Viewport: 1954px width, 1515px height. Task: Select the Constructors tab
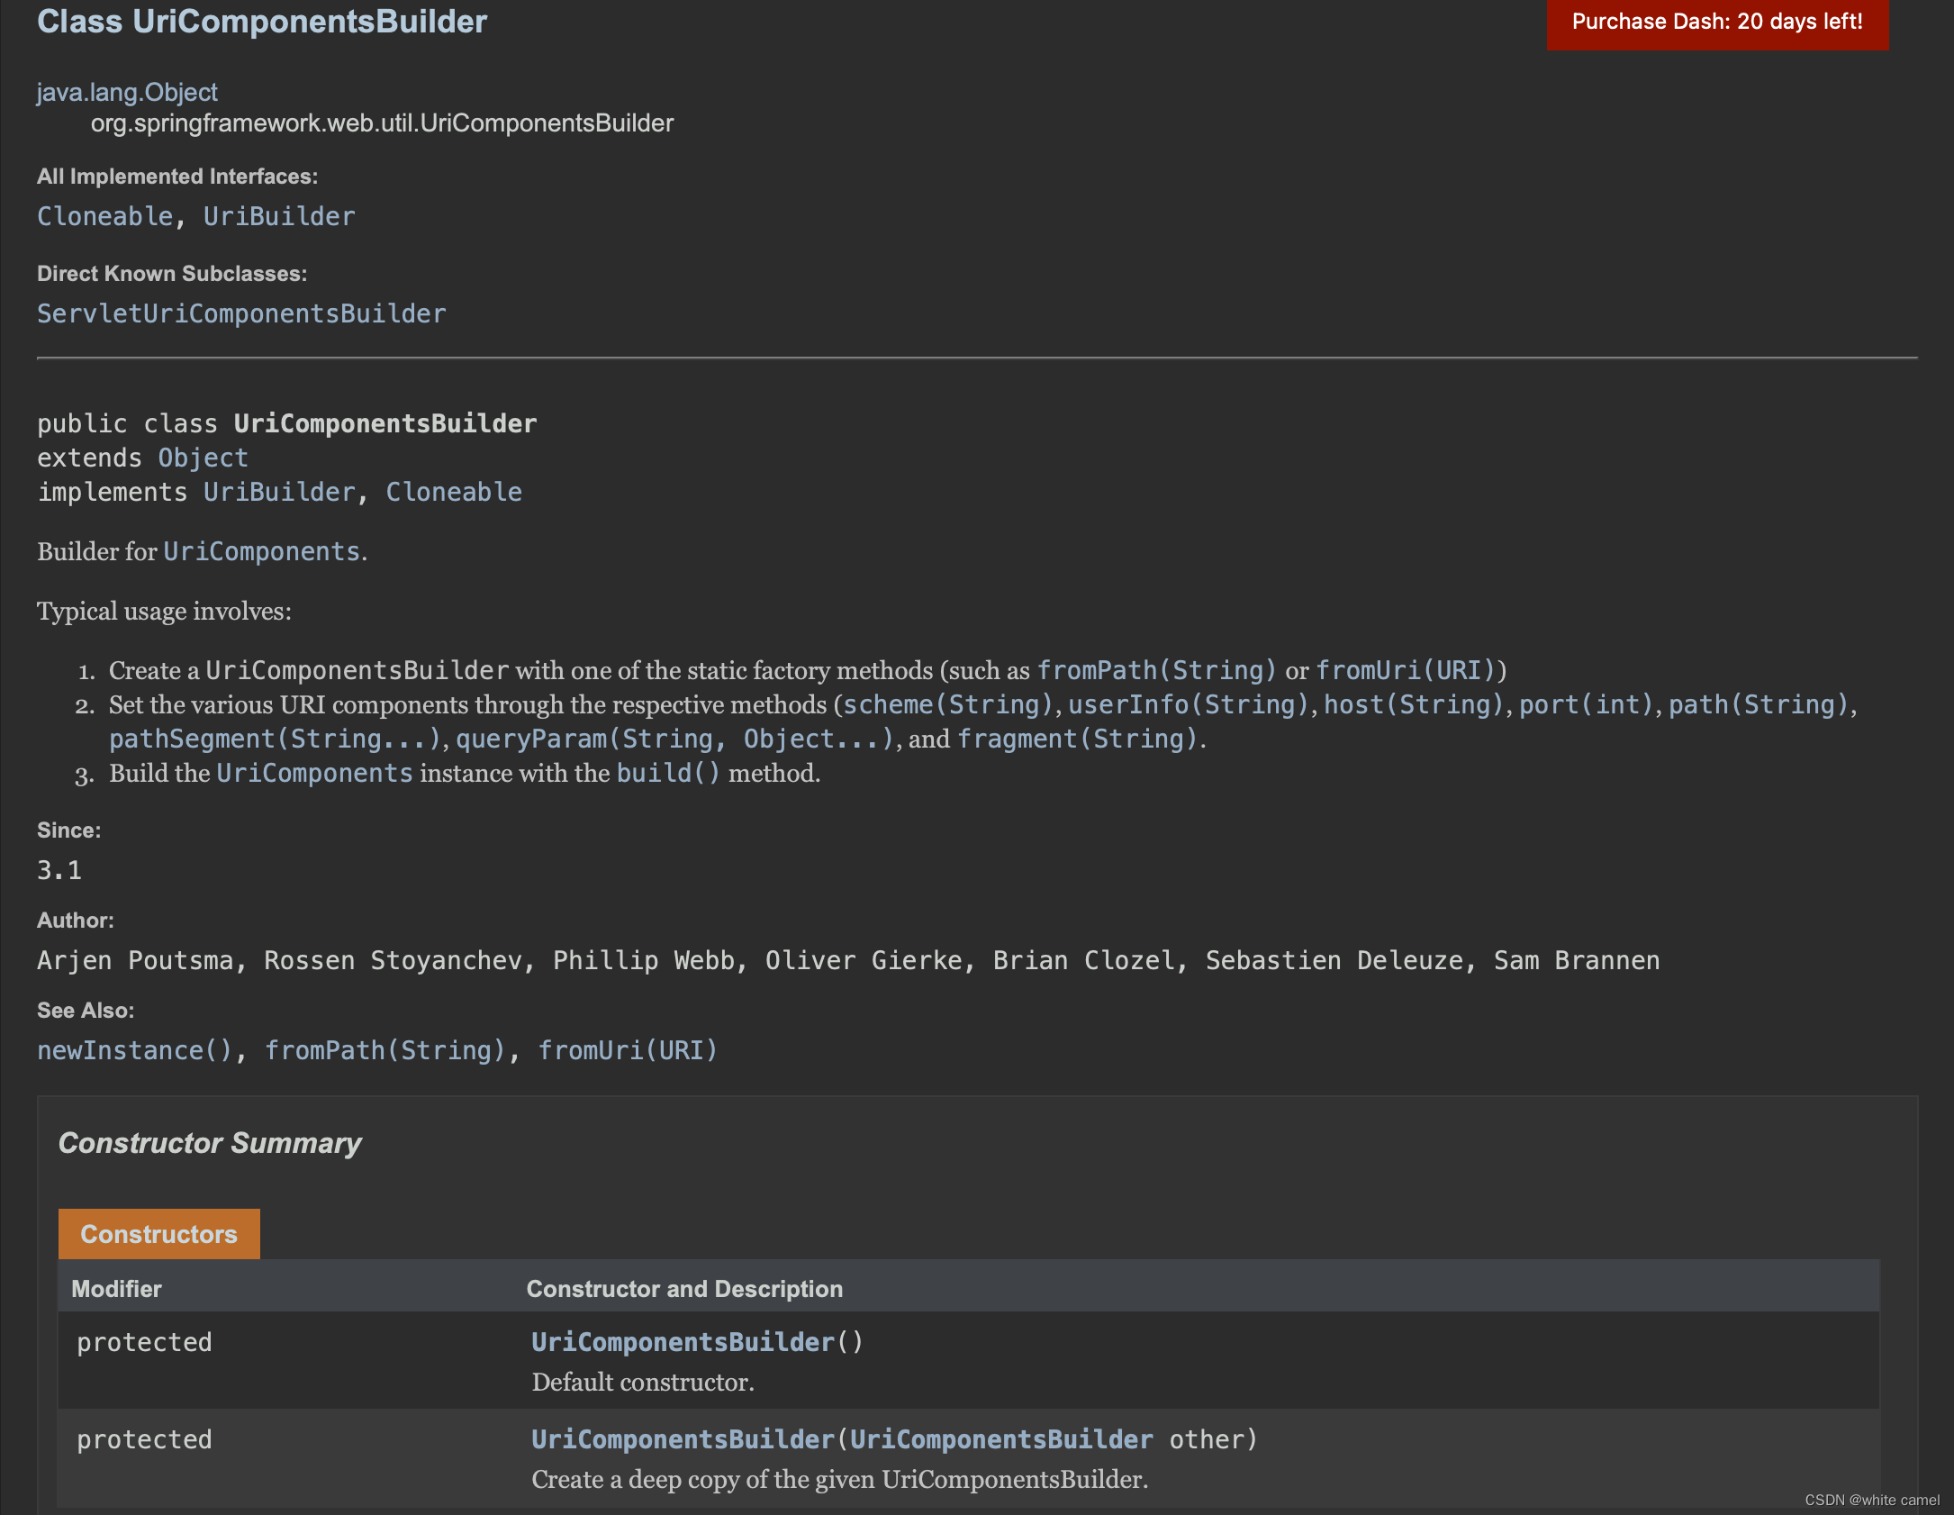tap(159, 1234)
